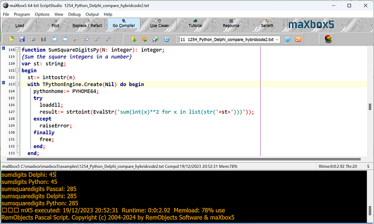This screenshot has width=374, height=224.
Task: Open the Program menu
Action: 22,14
